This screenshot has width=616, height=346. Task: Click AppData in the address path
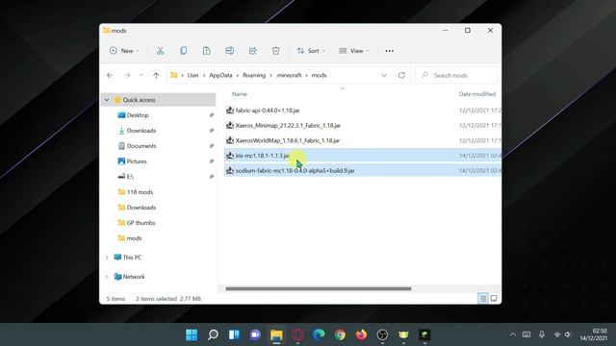pos(220,75)
